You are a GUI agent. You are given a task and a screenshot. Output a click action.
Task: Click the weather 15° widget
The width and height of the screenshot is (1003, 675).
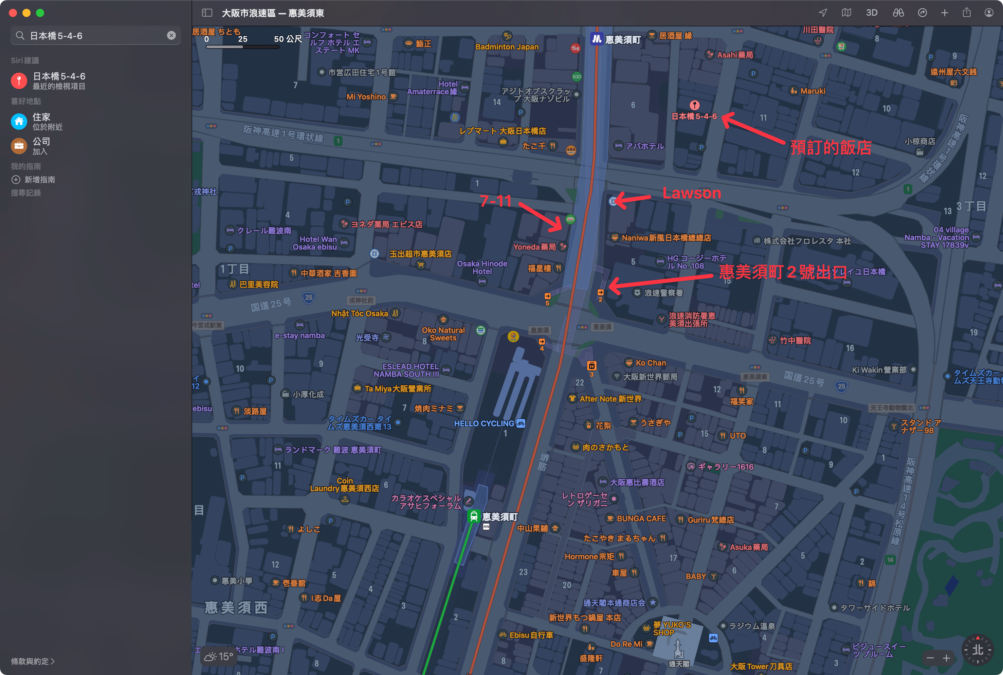219,656
